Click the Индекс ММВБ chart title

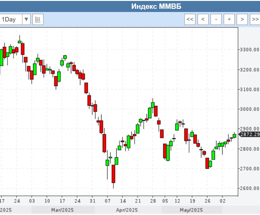point(156,7)
